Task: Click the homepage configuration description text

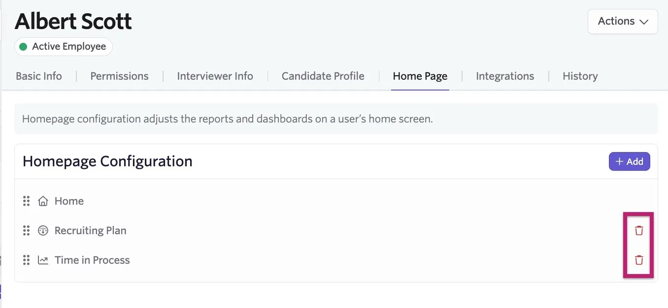Action: [x=228, y=119]
